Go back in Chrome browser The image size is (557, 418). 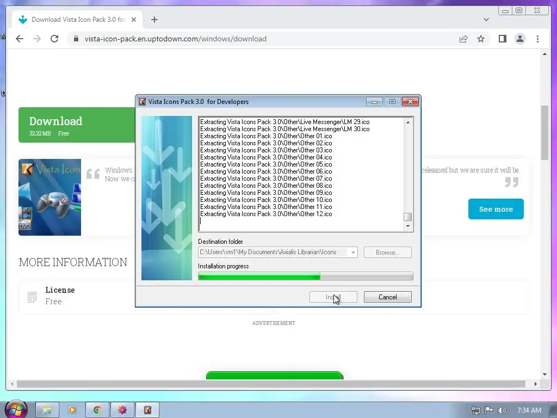tap(20, 39)
